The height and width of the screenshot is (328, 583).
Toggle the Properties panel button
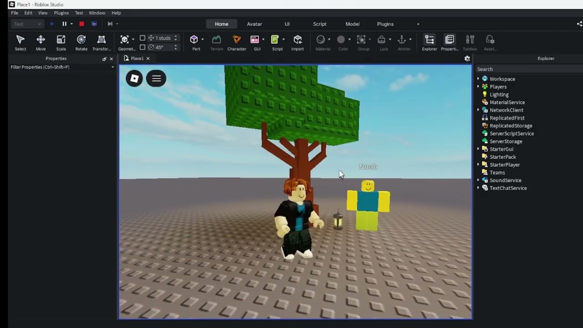450,43
